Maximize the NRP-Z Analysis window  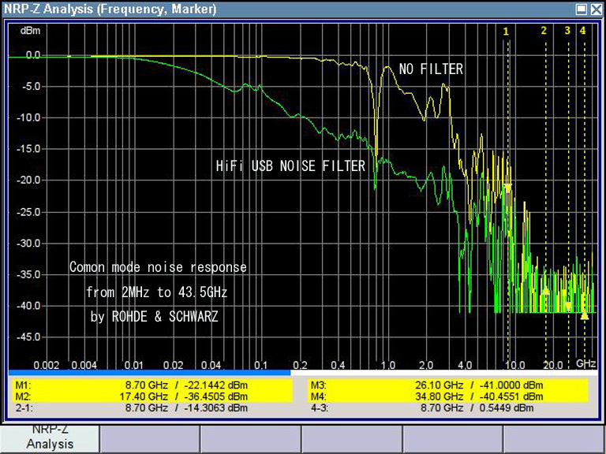tap(582, 9)
